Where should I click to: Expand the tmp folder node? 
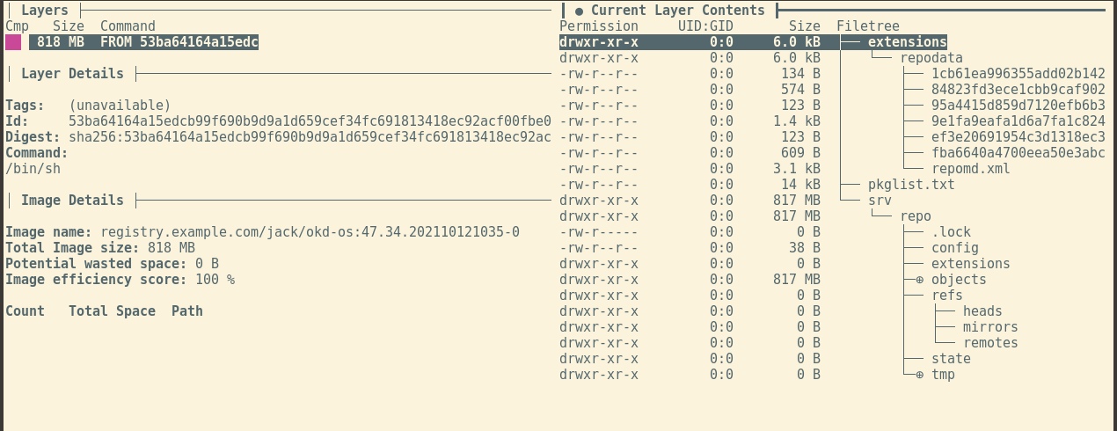point(920,375)
